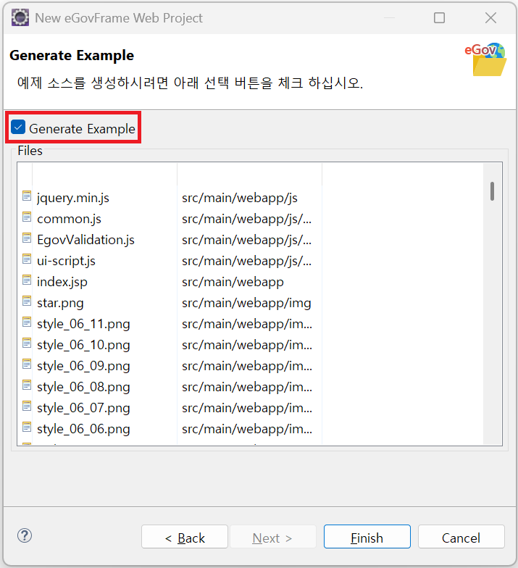518x568 pixels.
Task: Select the index.jsp file name
Action: point(62,283)
